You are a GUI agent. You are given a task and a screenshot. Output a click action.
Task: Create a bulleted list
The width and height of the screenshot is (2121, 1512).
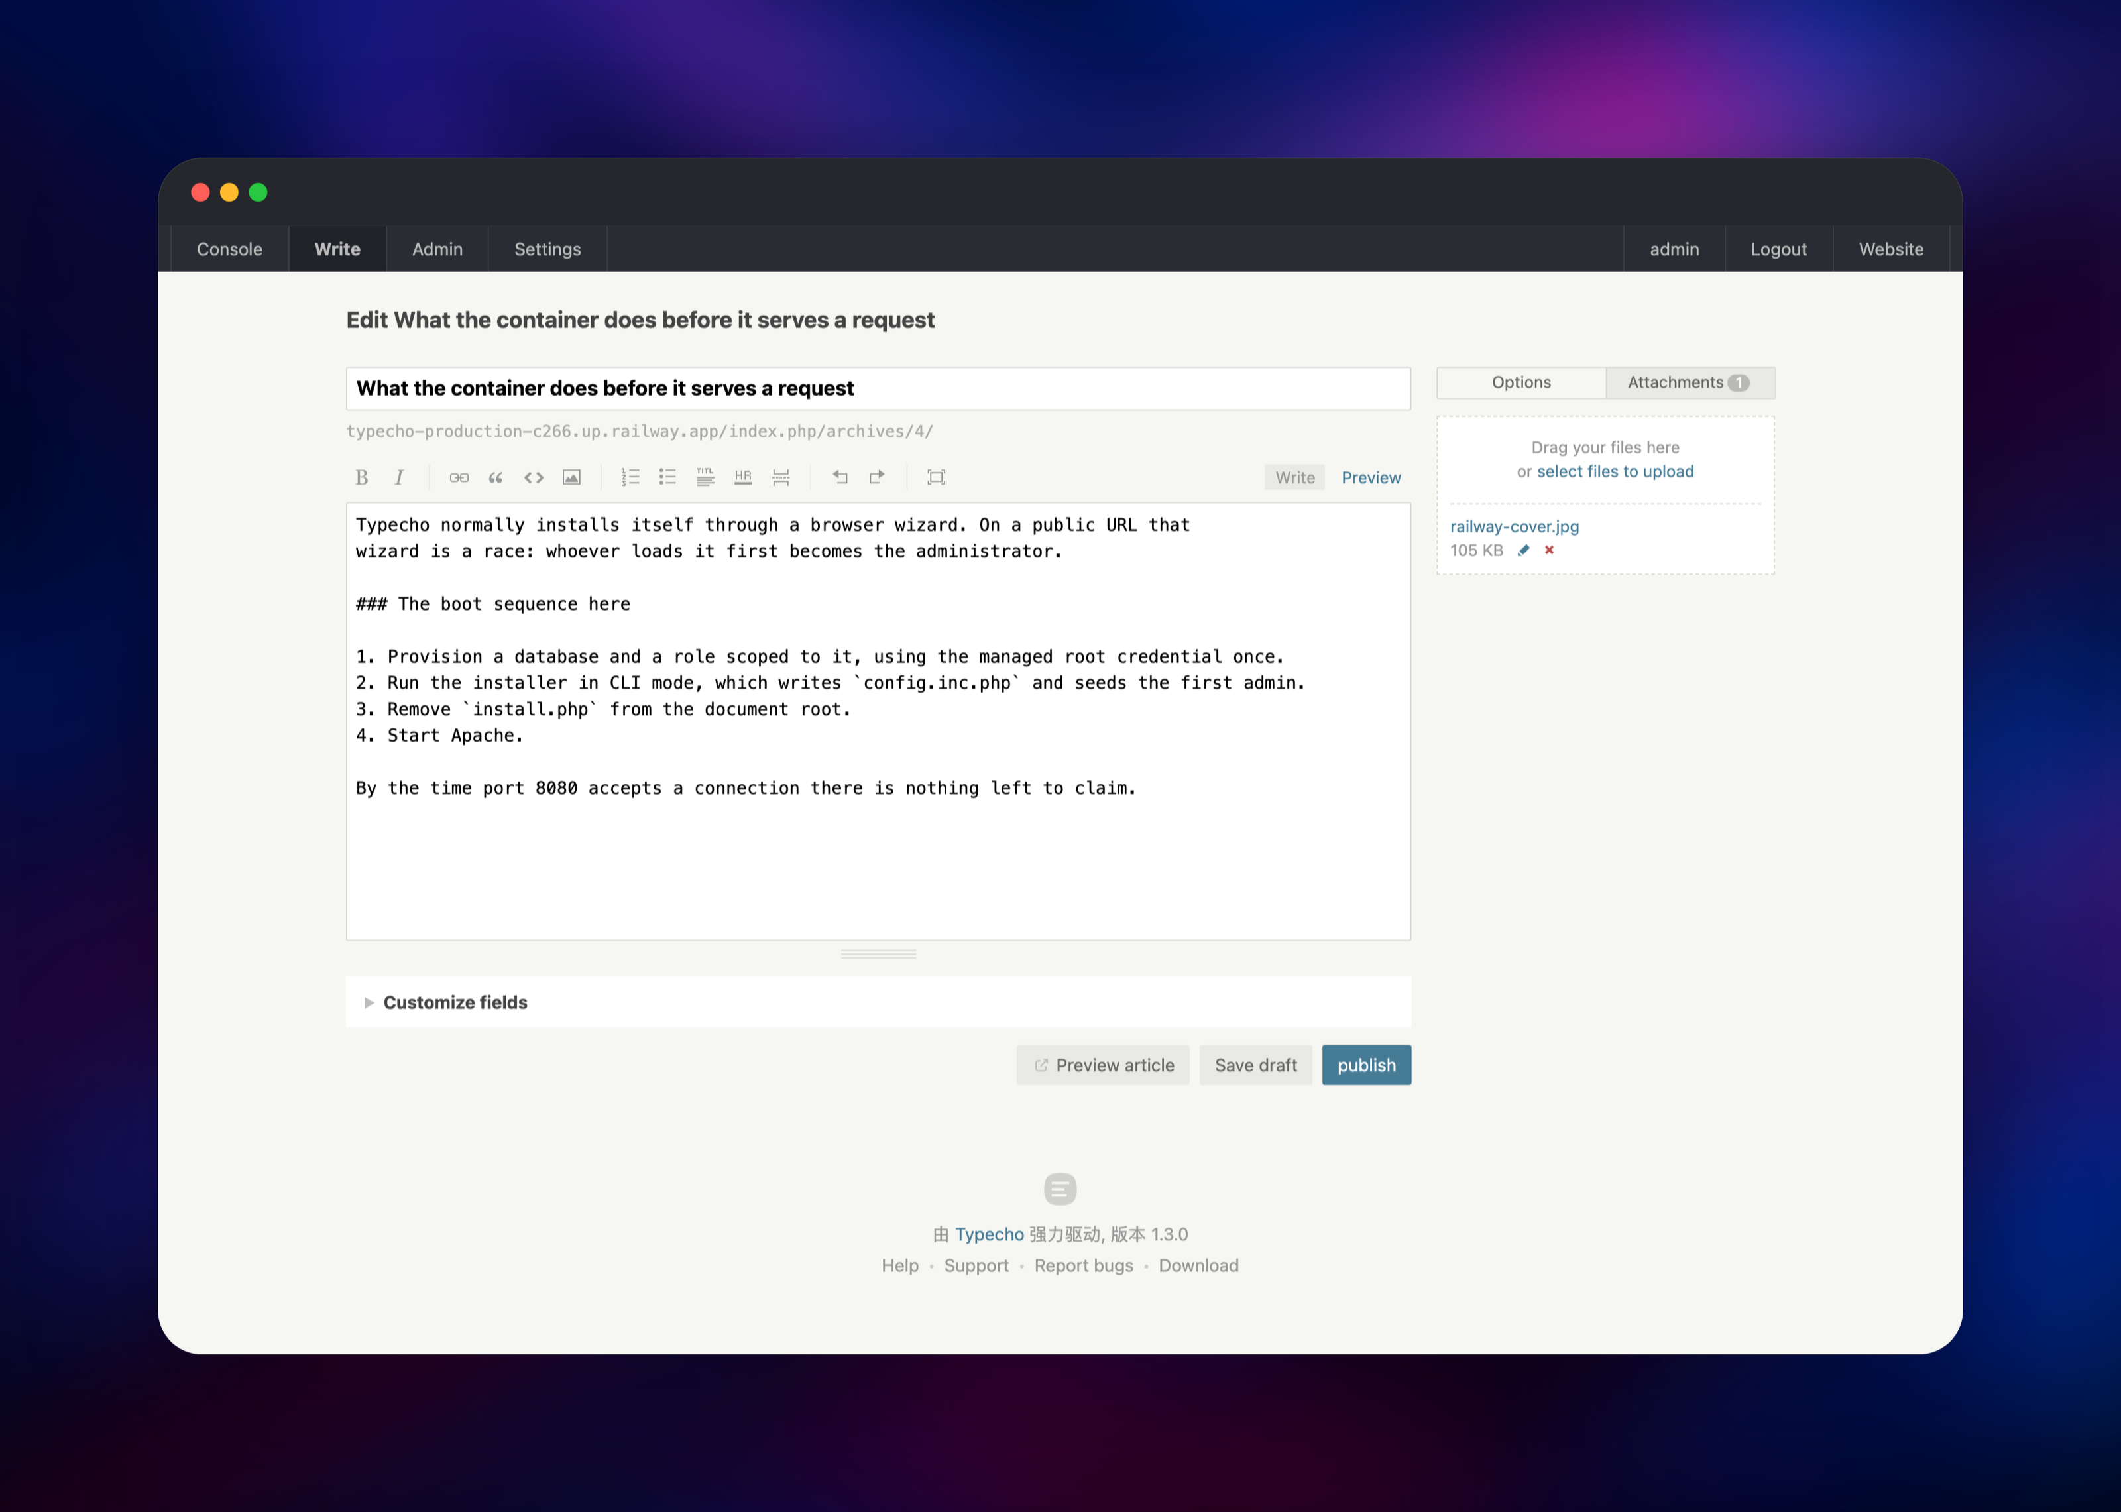click(x=667, y=477)
